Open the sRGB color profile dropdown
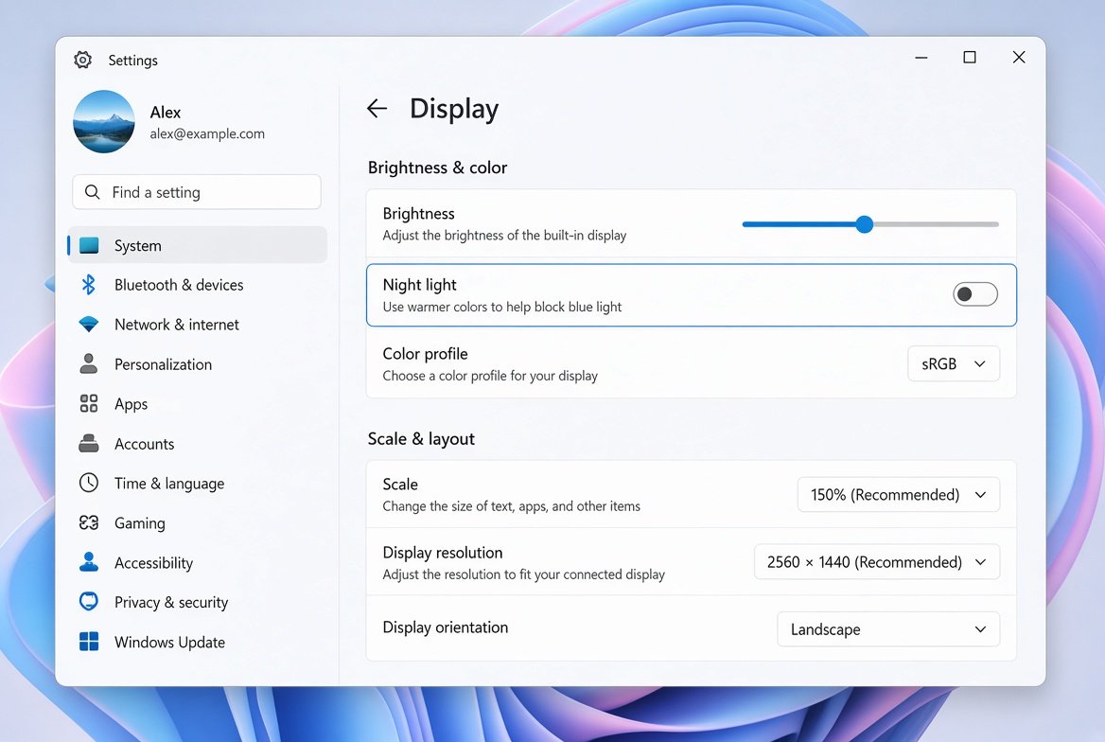This screenshot has height=742, width=1105. [x=954, y=364]
